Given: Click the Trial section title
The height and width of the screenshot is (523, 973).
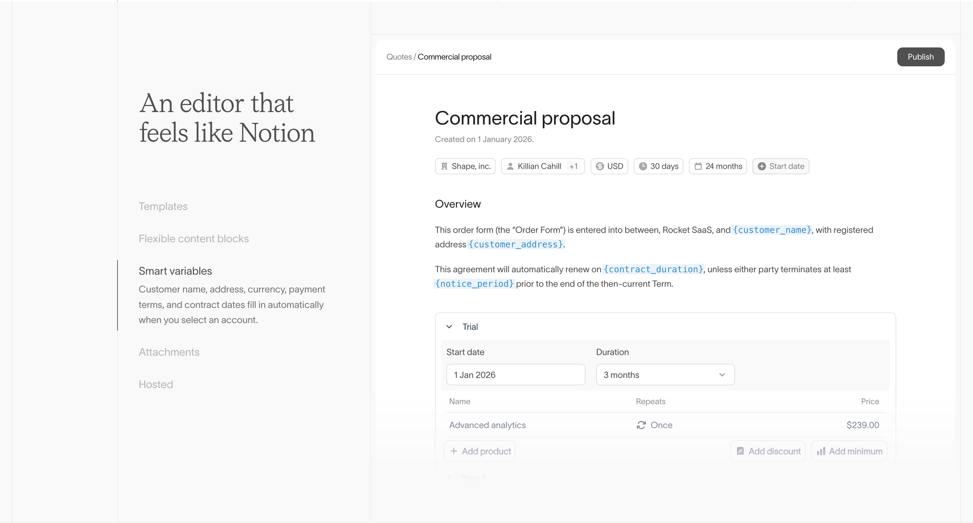Looking at the screenshot, I should pos(470,327).
